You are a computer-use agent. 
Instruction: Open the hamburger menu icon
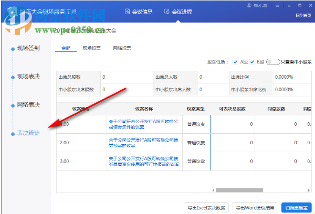(x=277, y=5)
